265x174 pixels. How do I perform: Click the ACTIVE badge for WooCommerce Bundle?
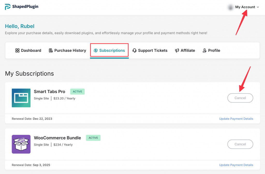(x=93, y=138)
